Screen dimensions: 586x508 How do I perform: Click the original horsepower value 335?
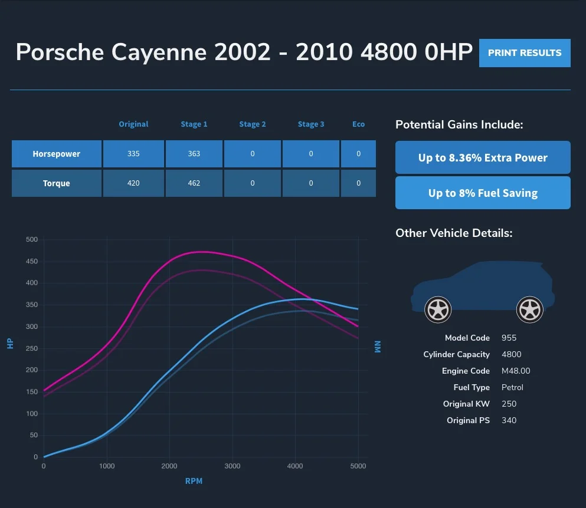coord(133,154)
